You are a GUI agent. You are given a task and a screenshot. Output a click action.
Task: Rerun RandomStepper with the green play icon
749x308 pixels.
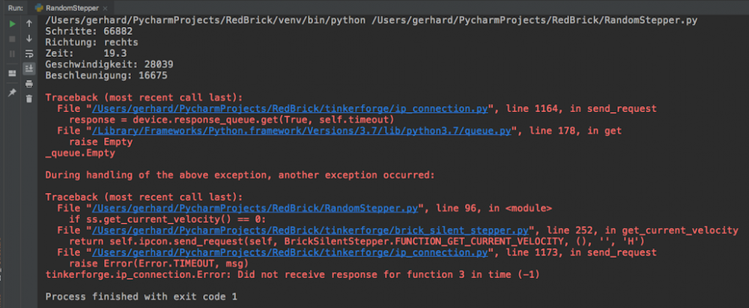(x=12, y=24)
